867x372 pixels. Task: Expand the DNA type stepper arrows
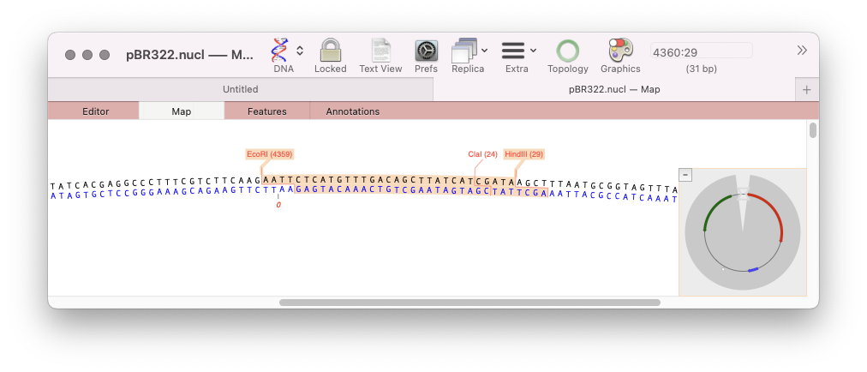point(300,51)
